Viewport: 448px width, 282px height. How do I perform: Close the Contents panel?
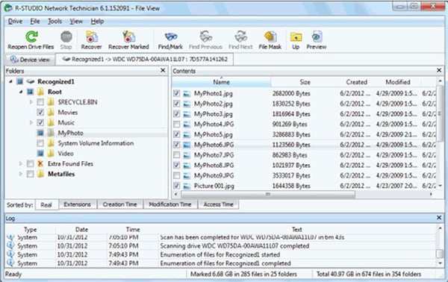tap(439, 70)
